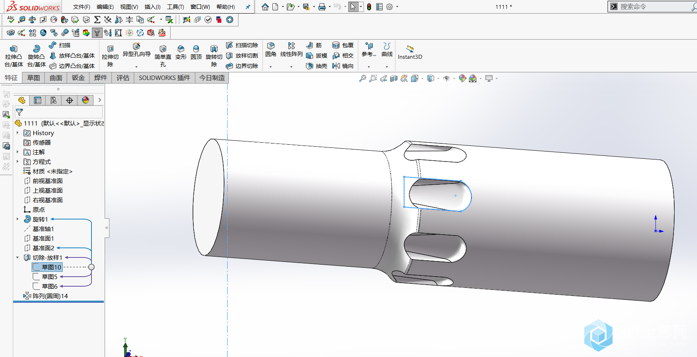The height and width of the screenshot is (357, 697).
Task: Choose the Lofted Boss/Base (放样凸台/基体) tool
Action: (72, 56)
